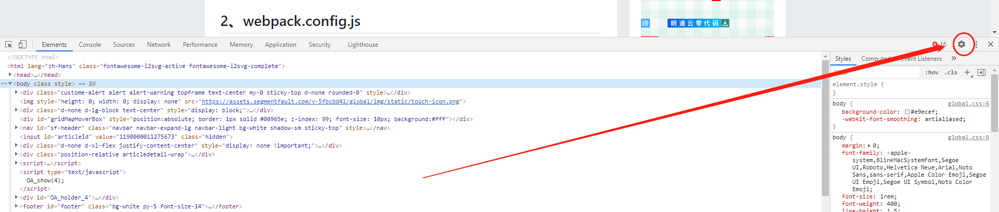This screenshot has height=212, width=999.
Task: Open the Memory tab
Action: (x=241, y=45)
